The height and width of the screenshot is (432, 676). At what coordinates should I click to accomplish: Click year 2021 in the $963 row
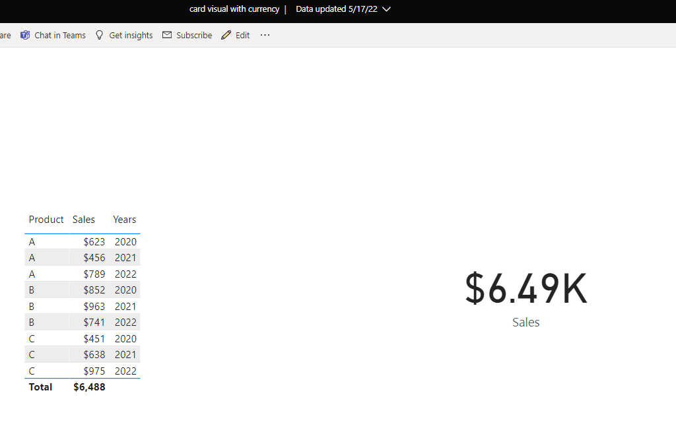point(125,307)
